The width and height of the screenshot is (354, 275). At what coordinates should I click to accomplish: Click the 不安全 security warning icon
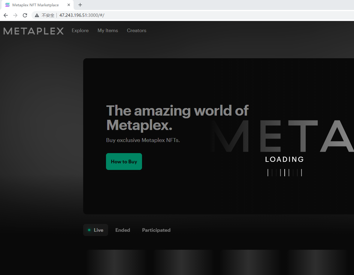click(37, 15)
